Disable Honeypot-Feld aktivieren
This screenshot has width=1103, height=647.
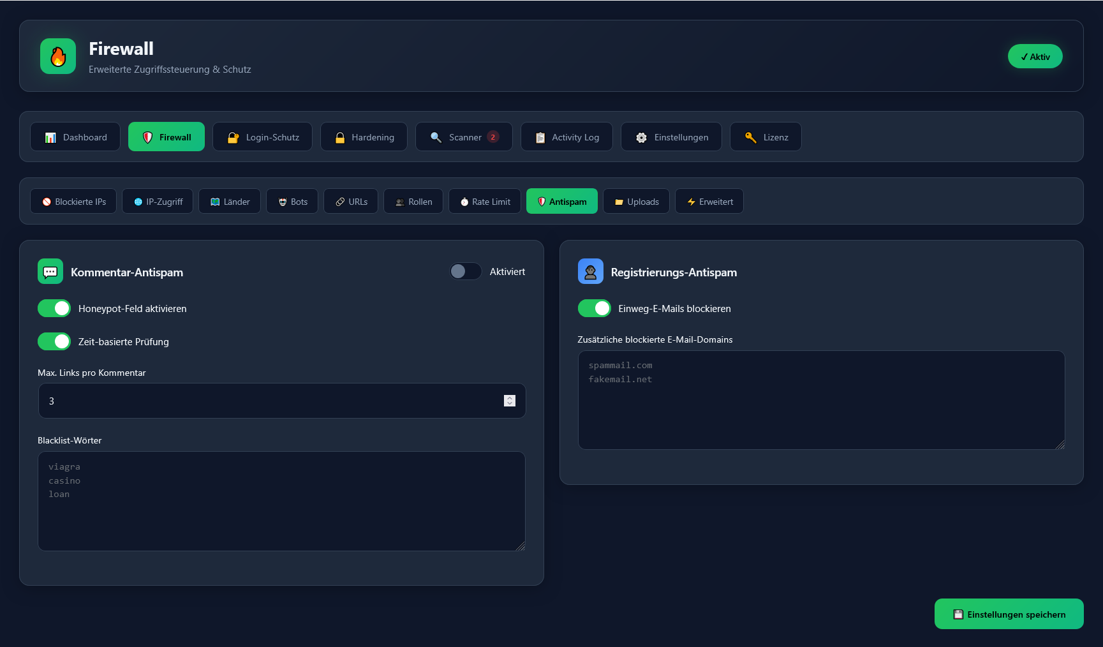[x=54, y=308]
